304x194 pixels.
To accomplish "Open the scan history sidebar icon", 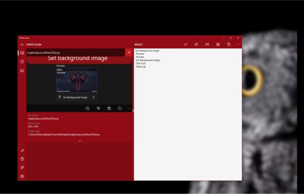I will 22,62.
